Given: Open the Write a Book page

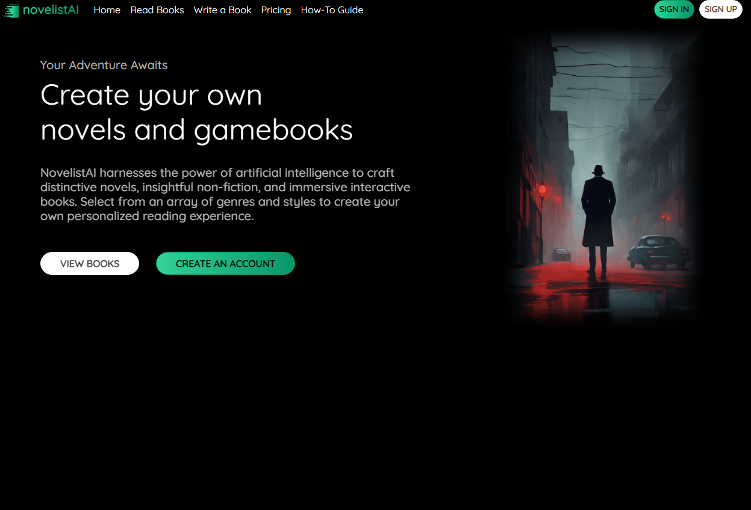Looking at the screenshot, I should 222,10.
